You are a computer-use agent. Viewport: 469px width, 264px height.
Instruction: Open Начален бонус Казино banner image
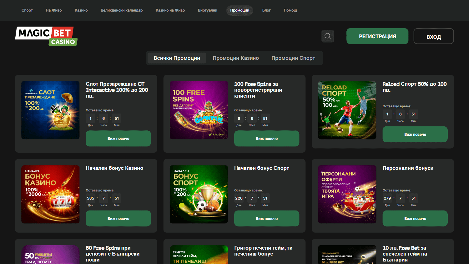pyautogui.click(x=50, y=194)
